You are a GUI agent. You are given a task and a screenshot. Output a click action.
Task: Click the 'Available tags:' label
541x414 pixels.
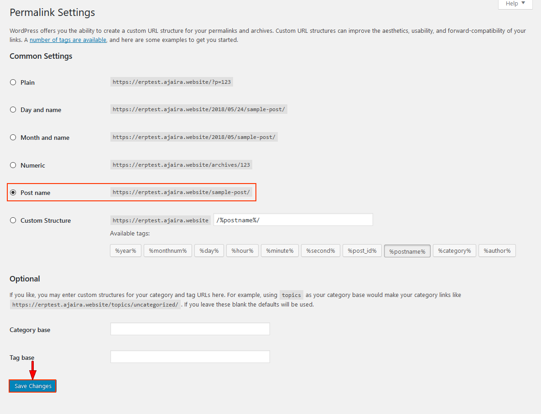[130, 234]
